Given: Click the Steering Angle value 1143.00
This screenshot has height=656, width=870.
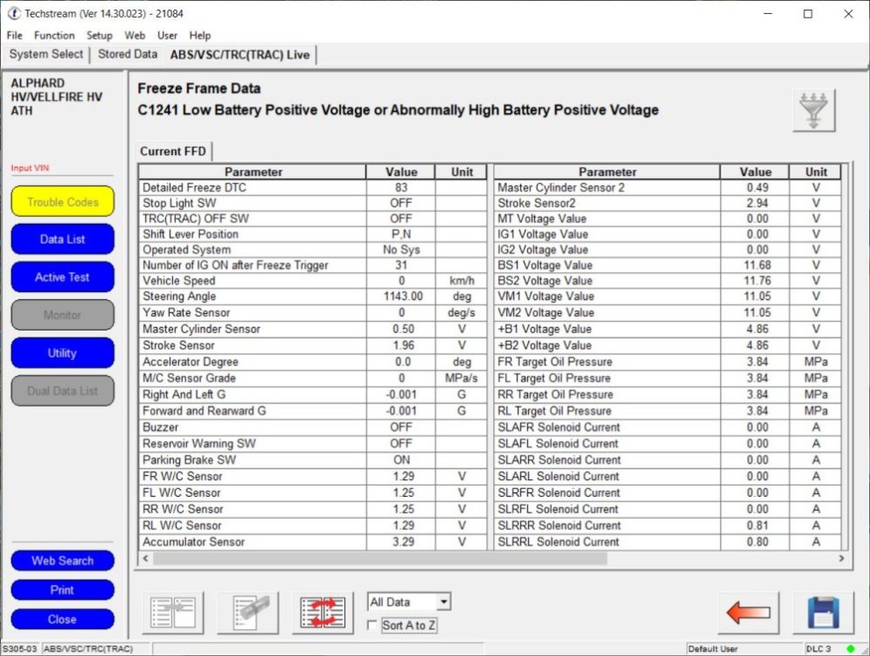Looking at the screenshot, I should [x=403, y=297].
